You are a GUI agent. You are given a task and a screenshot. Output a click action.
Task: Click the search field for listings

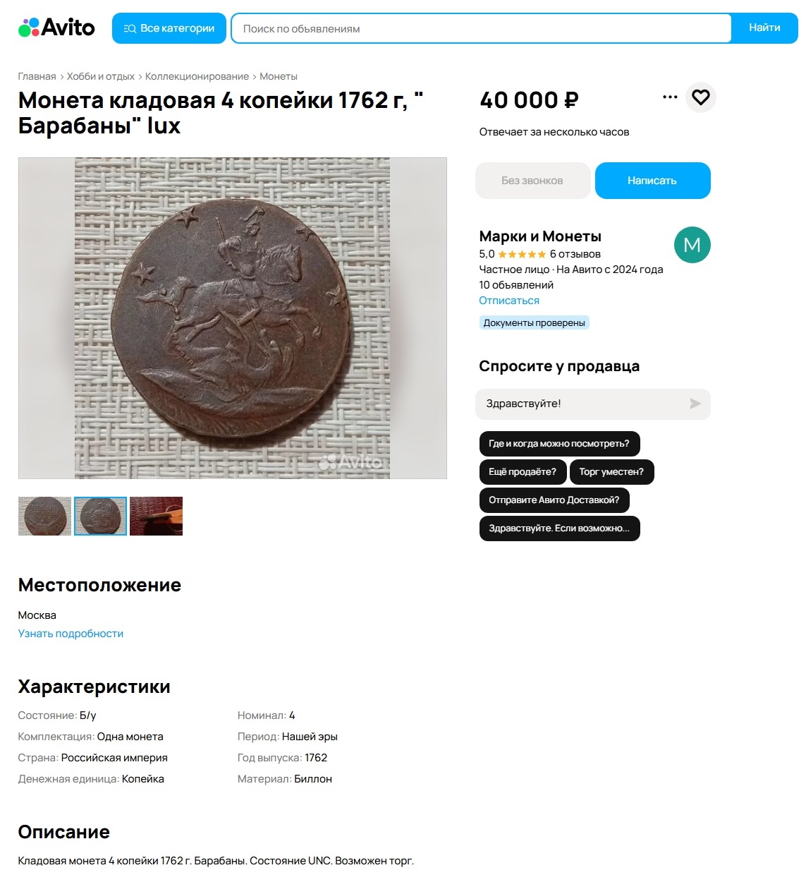pyautogui.click(x=481, y=28)
